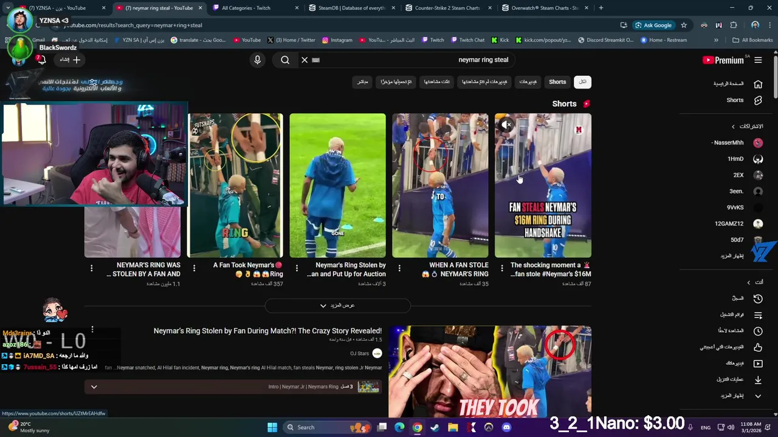The height and width of the screenshot is (437, 778).
Task: Open more options for 'WHEN A FAN STOLE' short
Action: coord(399,268)
